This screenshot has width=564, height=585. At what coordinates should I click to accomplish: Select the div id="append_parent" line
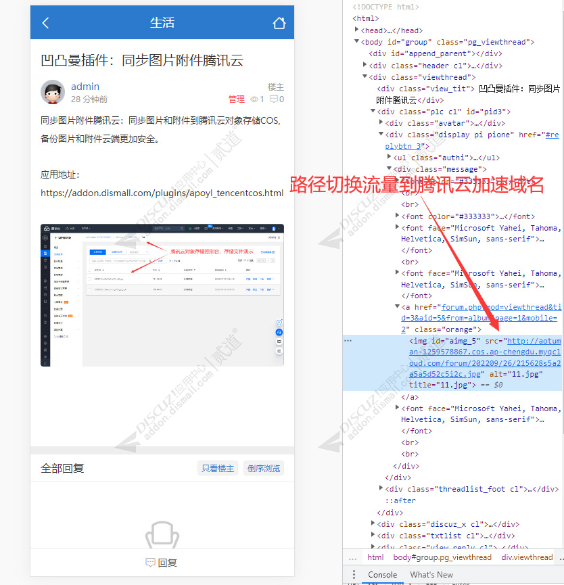pos(436,53)
